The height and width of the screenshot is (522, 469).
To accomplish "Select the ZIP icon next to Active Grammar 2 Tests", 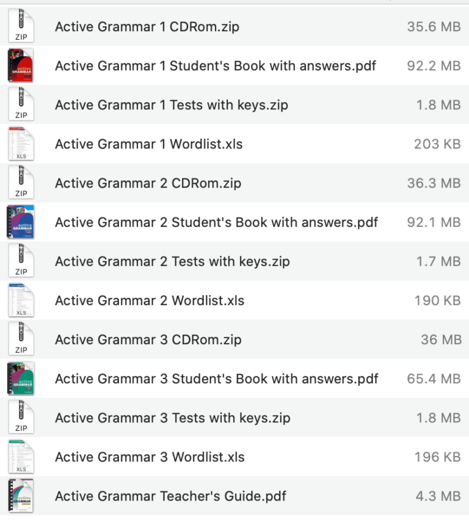I will click(x=21, y=260).
